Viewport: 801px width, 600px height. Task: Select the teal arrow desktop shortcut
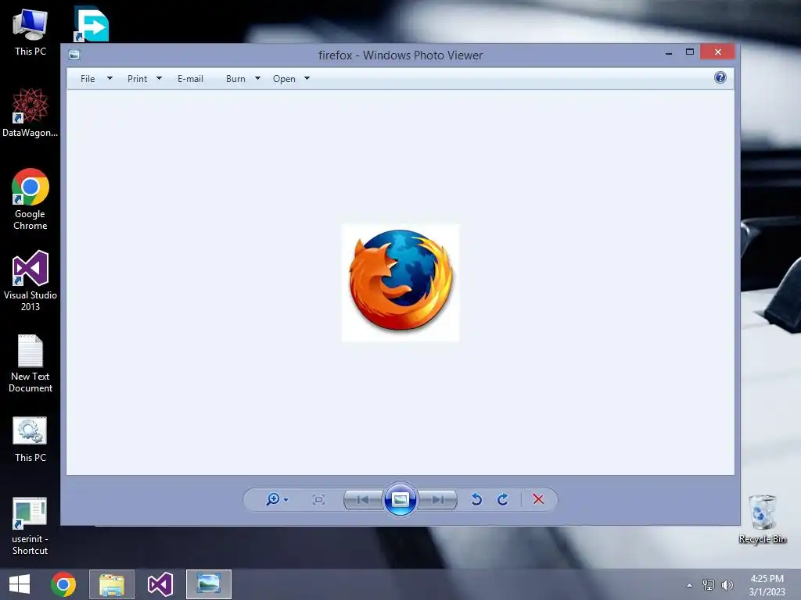pos(92,24)
